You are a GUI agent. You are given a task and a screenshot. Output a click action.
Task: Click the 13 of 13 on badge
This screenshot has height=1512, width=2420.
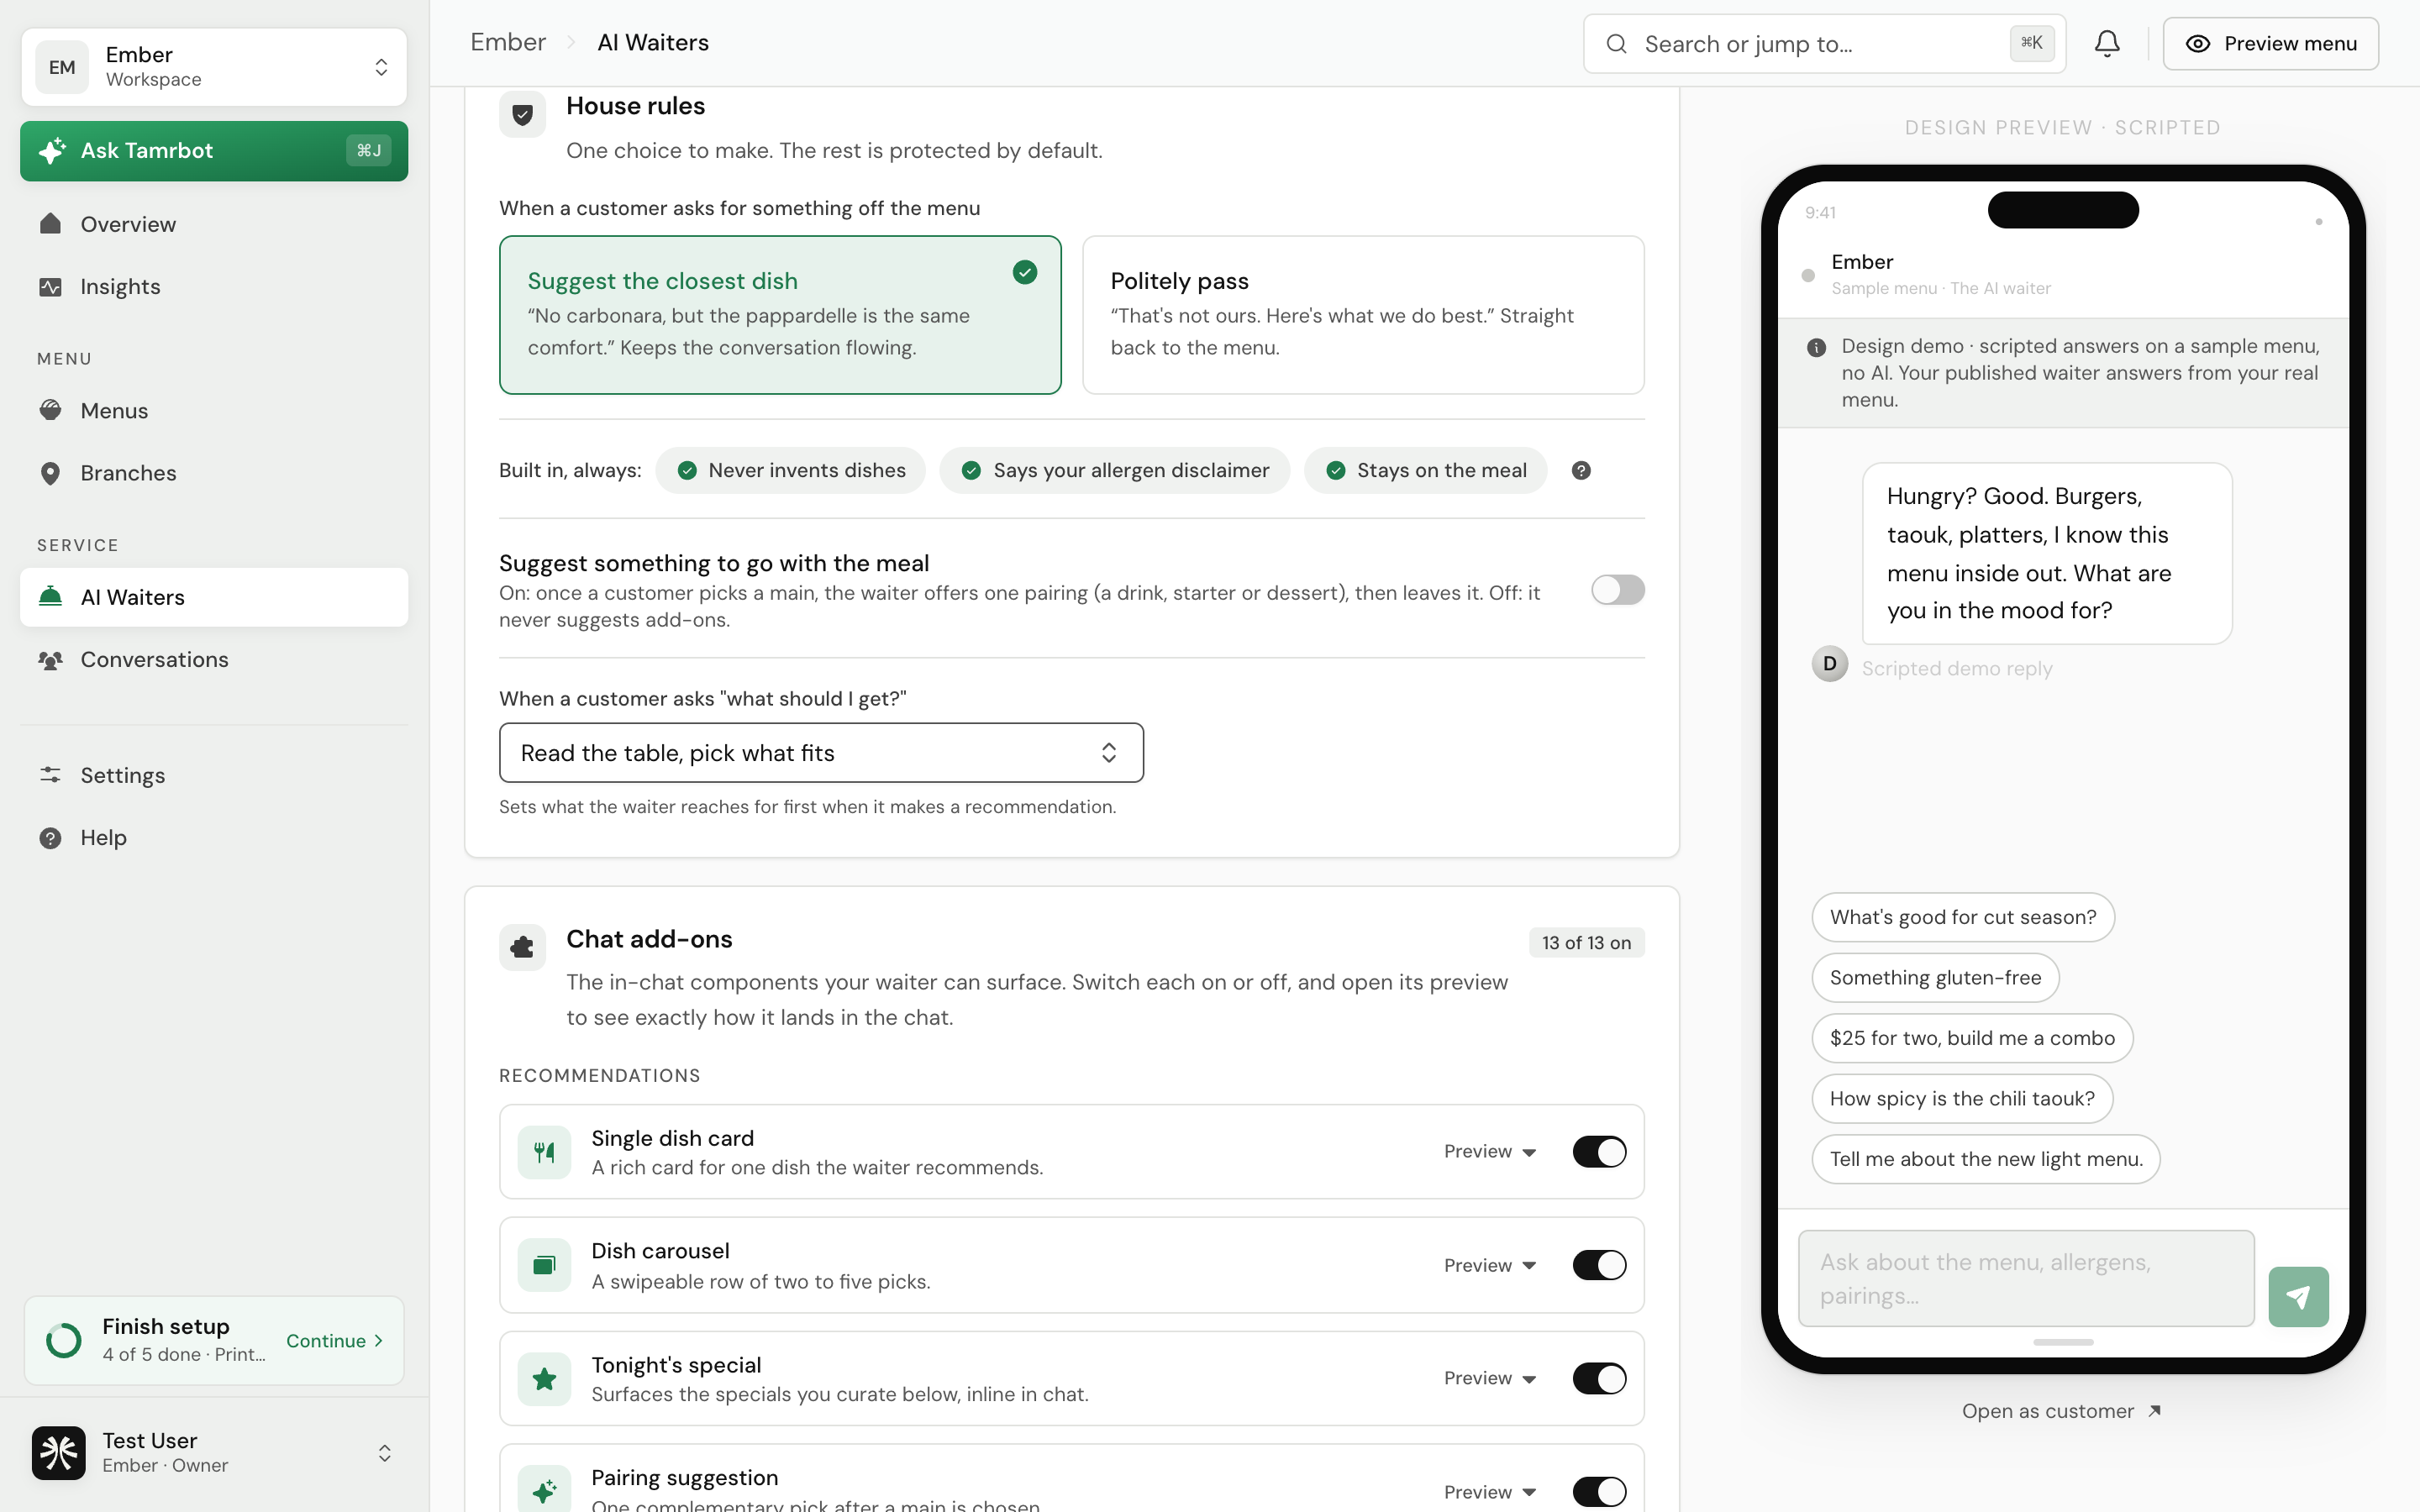(x=1586, y=943)
